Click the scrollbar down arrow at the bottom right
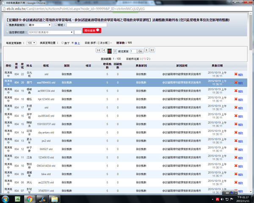The width and height of the screenshot is (254, 203). pyautogui.click(x=251, y=192)
